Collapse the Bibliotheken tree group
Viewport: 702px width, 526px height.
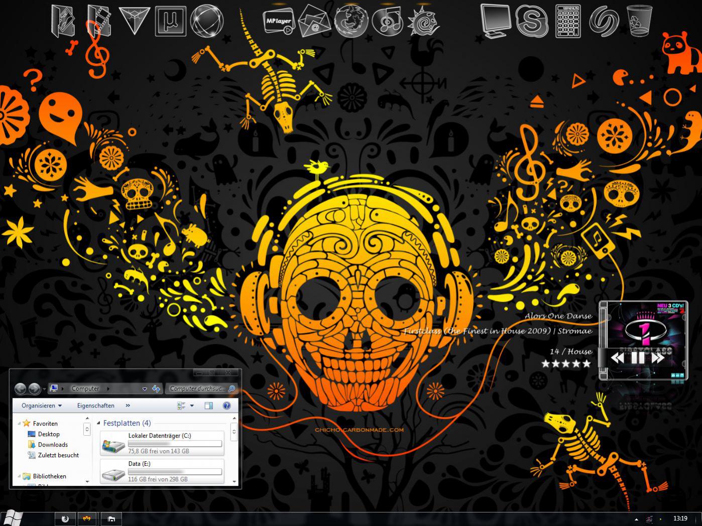point(20,476)
